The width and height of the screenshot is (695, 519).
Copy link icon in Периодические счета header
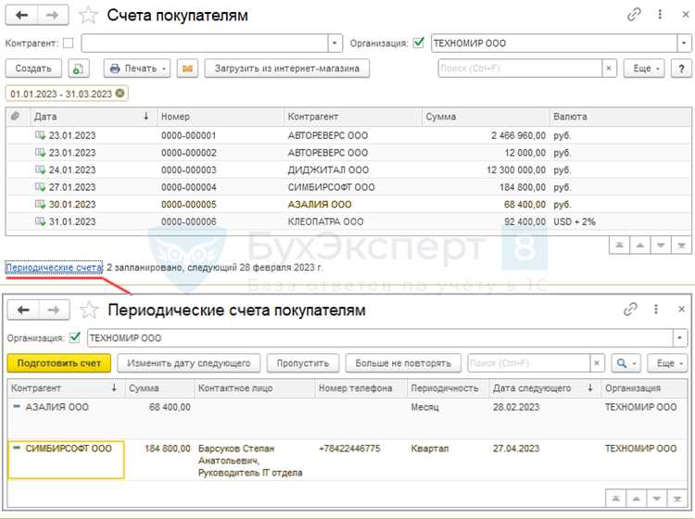pos(630,309)
